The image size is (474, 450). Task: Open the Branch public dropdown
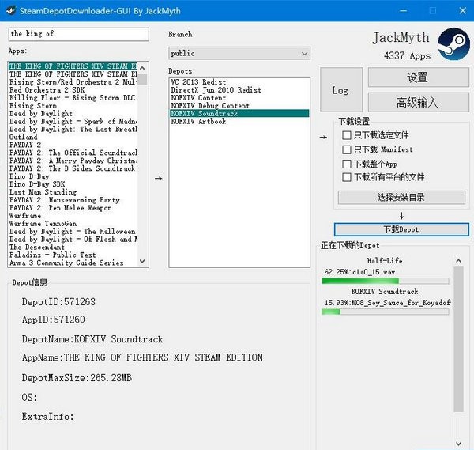[x=239, y=53]
